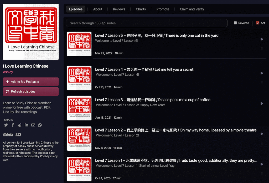
Task: Click Level 7 Lesson 1 thumbnail
Action: click(x=79, y=169)
